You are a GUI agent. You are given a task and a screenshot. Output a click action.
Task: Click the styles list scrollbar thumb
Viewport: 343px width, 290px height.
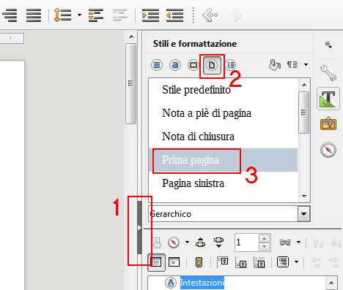click(x=304, y=112)
